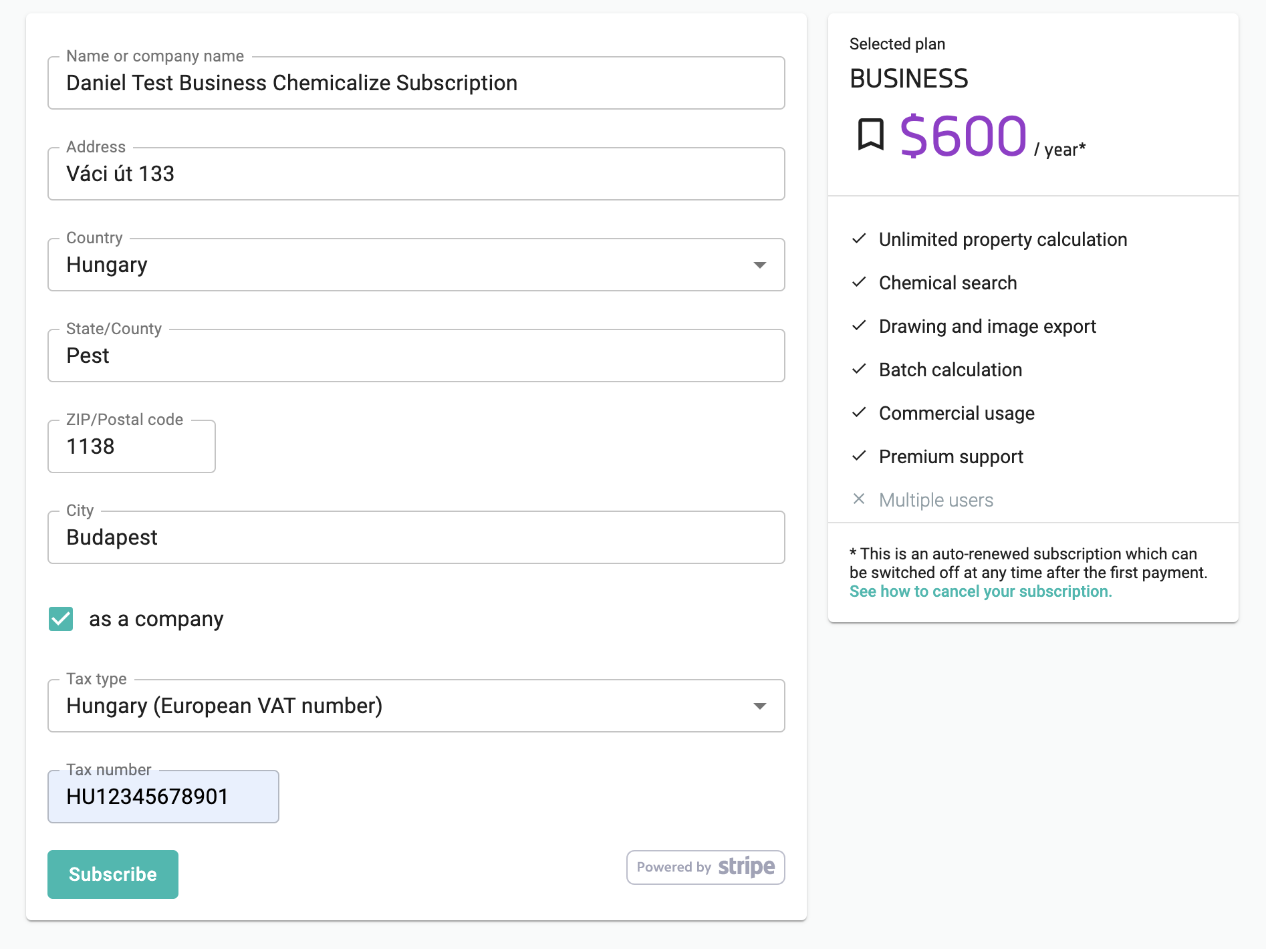This screenshot has height=949, width=1266.
Task: Click the X icon next to Multiple users
Action: [x=860, y=499]
